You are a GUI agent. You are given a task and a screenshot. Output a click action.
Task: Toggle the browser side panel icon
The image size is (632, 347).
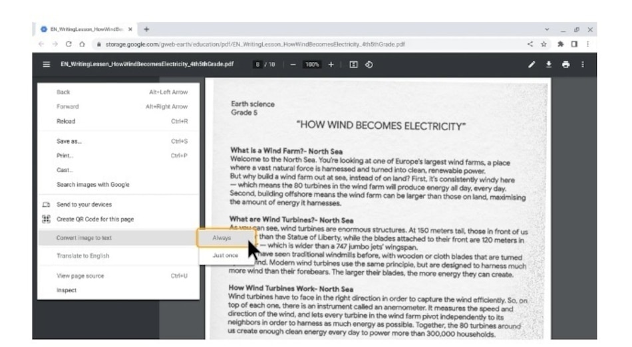(x=574, y=44)
